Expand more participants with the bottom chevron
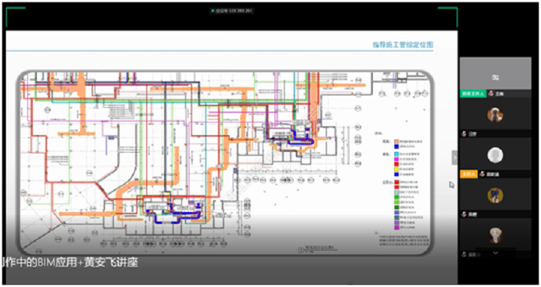This screenshot has height=287, width=541. (x=495, y=253)
